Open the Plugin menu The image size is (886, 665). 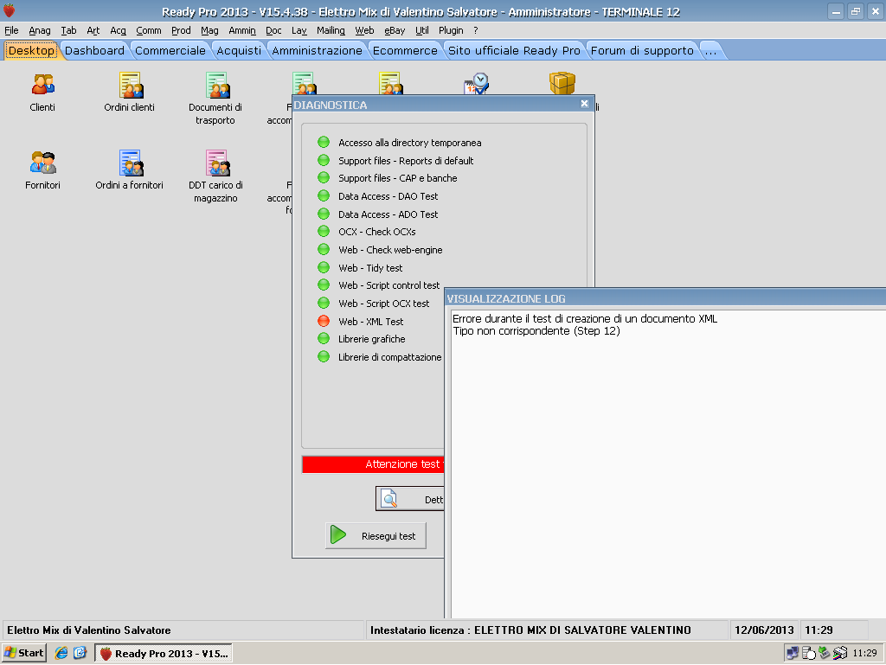coord(451,30)
